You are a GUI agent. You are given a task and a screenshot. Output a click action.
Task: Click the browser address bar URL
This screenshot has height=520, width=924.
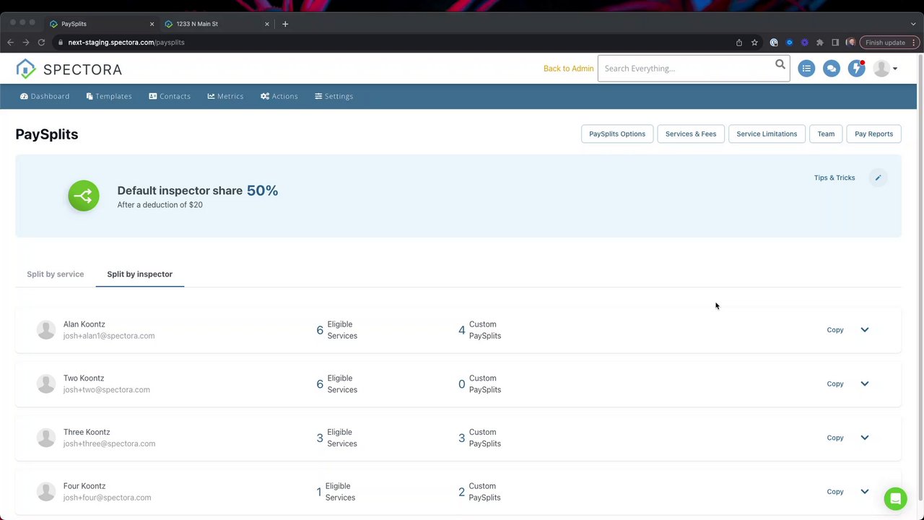point(126,43)
